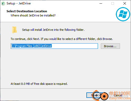Click the "To continue, click Next" instruction text
This screenshot has height=101, width=131.
tap(62, 39)
